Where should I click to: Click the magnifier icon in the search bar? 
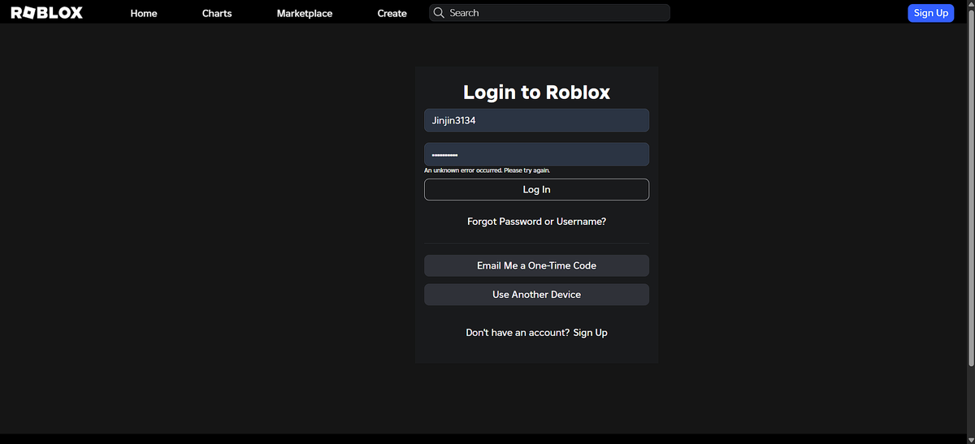(x=439, y=13)
